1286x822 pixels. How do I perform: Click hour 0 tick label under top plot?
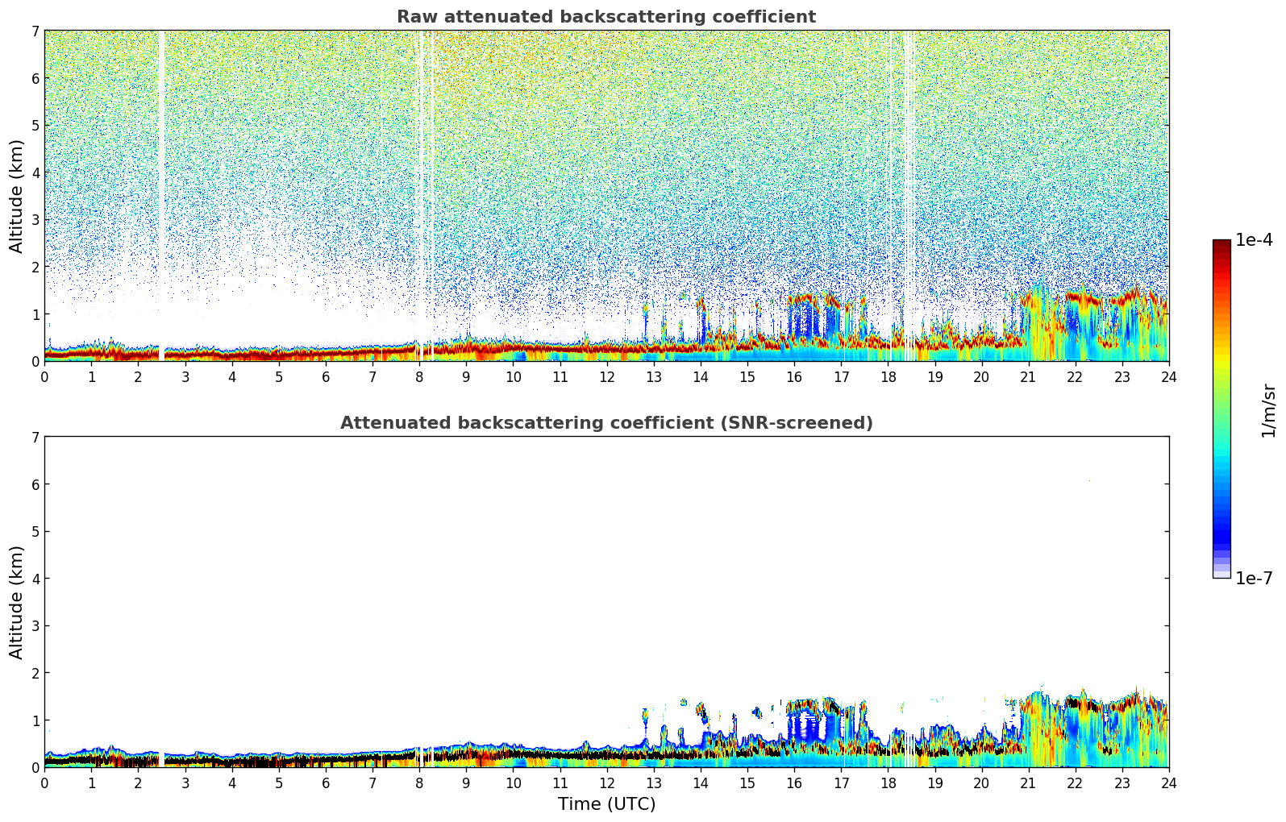[x=44, y=377]
